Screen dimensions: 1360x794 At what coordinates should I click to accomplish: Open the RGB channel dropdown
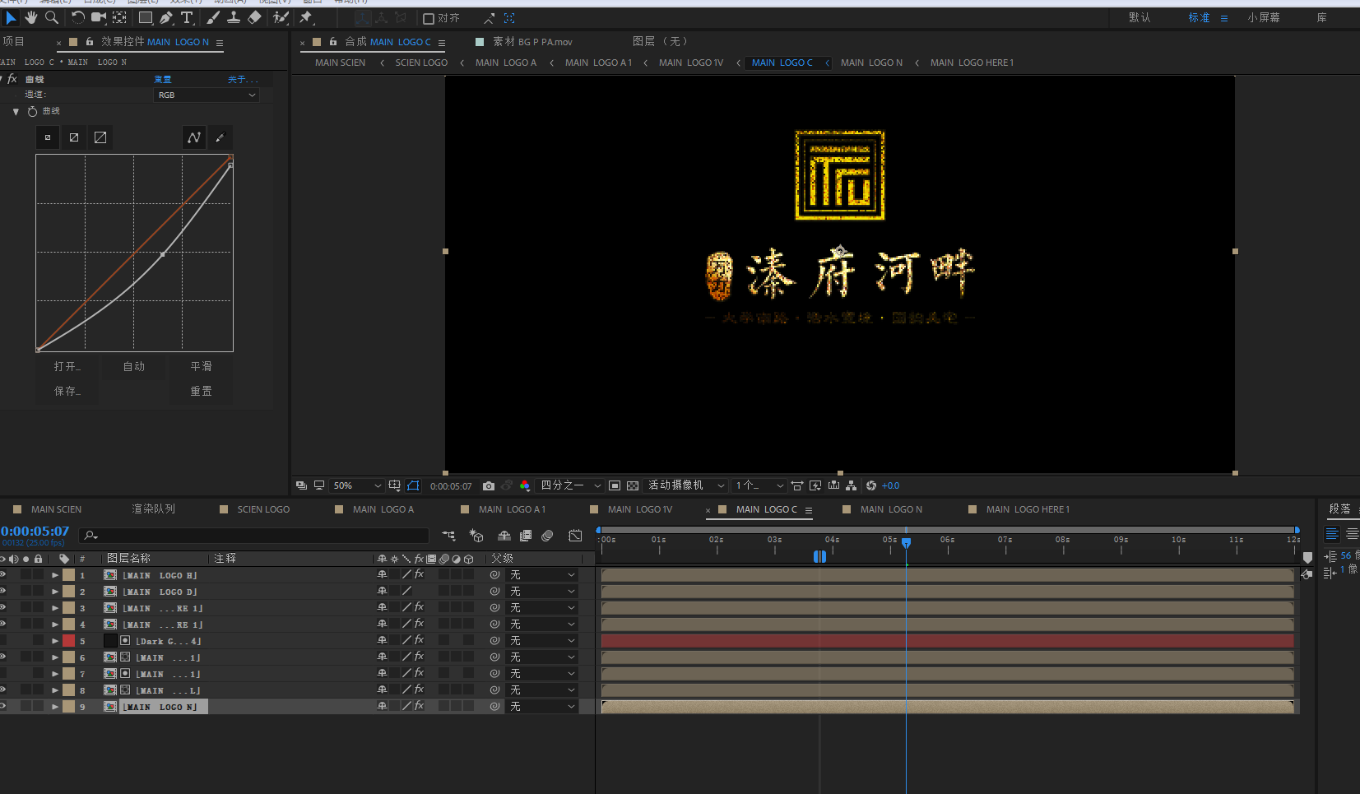[x=207, y=95]
